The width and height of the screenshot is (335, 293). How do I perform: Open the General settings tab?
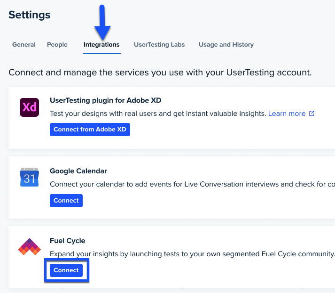[24, 45]
